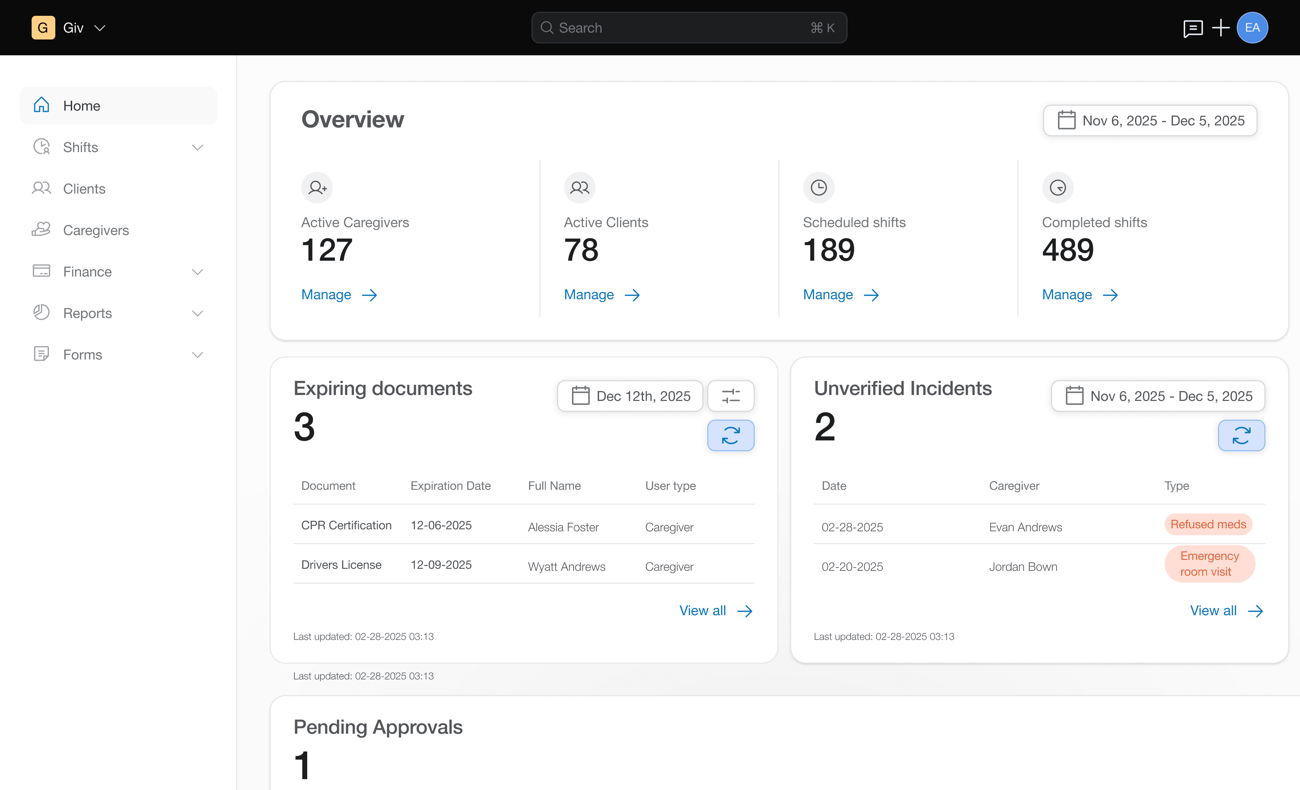The height and width of the screenshot is (790, 1300).
Task: Click the Giv workspace logo
Action: [x=43, y=28]
